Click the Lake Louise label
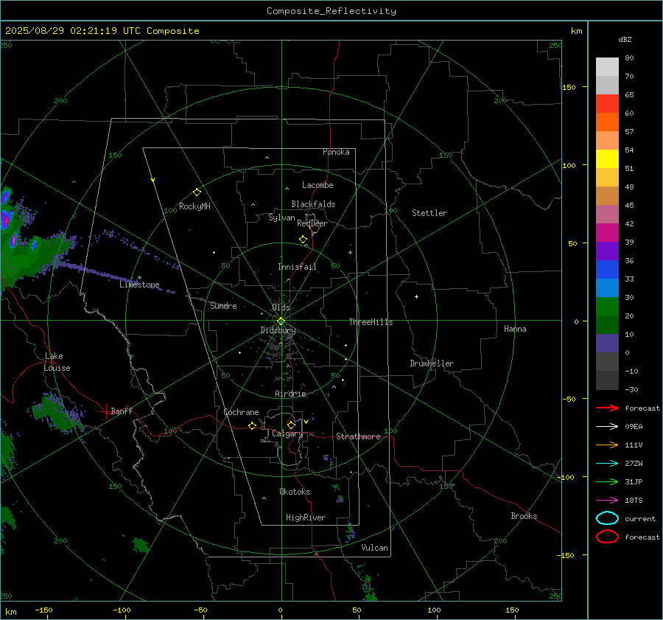The width and height of the screenshot is (663, 620). click(57, 362)
